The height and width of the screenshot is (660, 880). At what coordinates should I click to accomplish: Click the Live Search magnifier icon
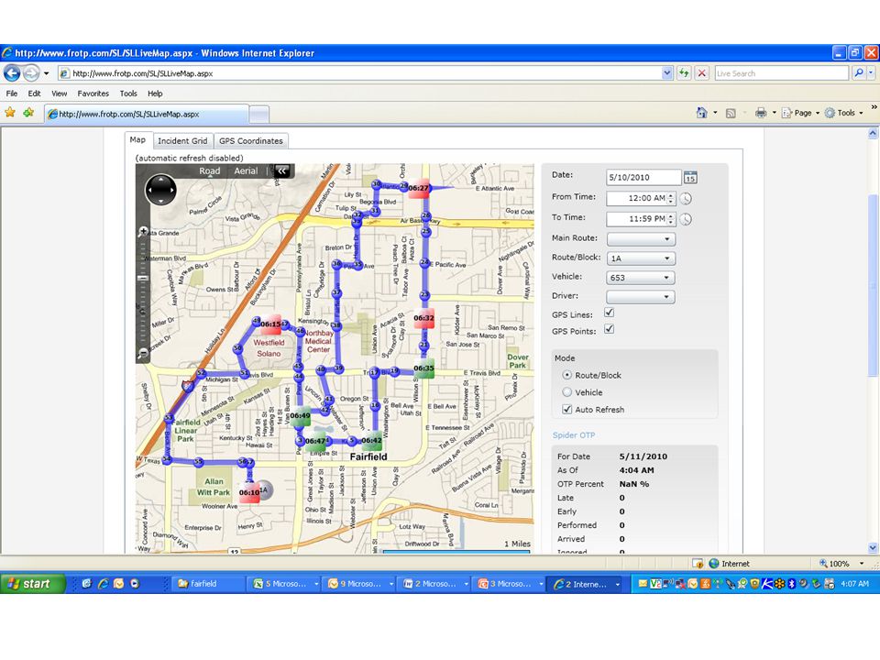(x=858, y=73)
